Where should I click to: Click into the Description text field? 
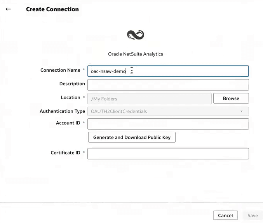click(x=168, y=85)
